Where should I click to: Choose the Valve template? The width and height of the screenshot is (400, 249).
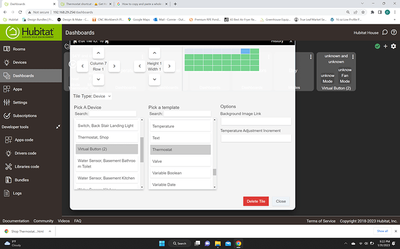click(180, 161)
